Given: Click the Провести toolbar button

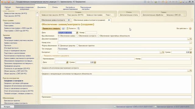Looking at the screenshot, I should [71, 28].
